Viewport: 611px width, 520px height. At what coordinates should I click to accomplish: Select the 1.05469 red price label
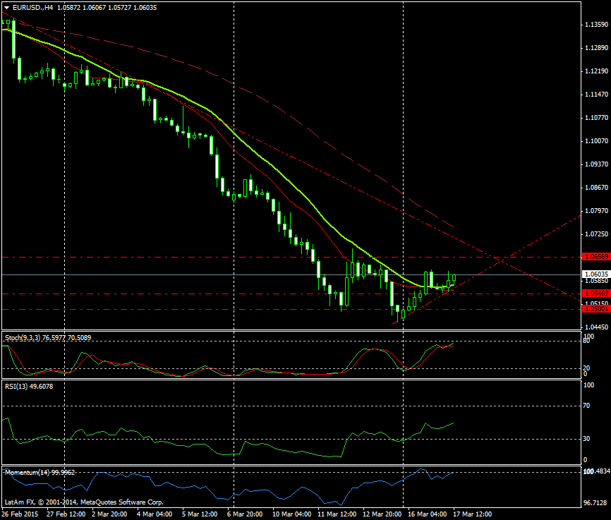coord(595,293)
